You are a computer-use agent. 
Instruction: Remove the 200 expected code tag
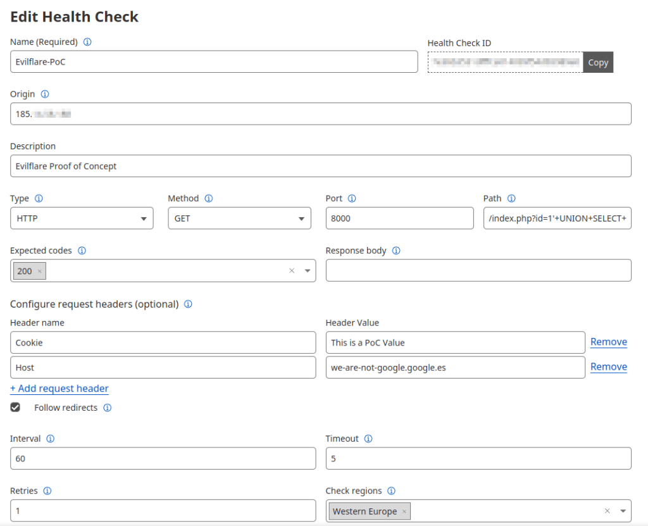pyautogui.click(x=40, y=272)
